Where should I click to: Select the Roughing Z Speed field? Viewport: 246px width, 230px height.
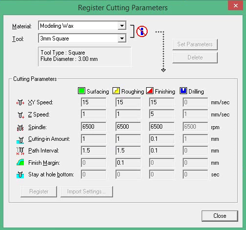pyautogui.click(x=128, y=114)
